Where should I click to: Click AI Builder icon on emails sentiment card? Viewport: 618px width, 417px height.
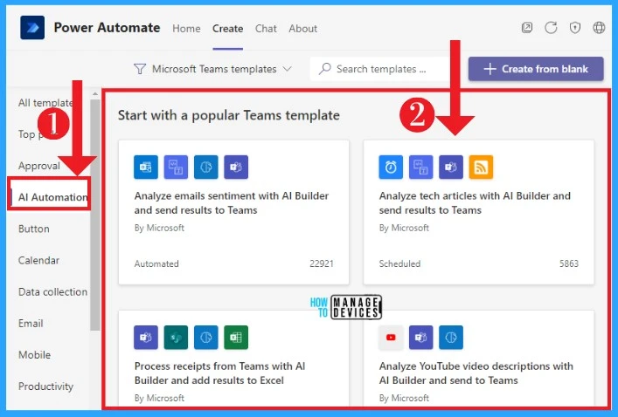(205, 167)
